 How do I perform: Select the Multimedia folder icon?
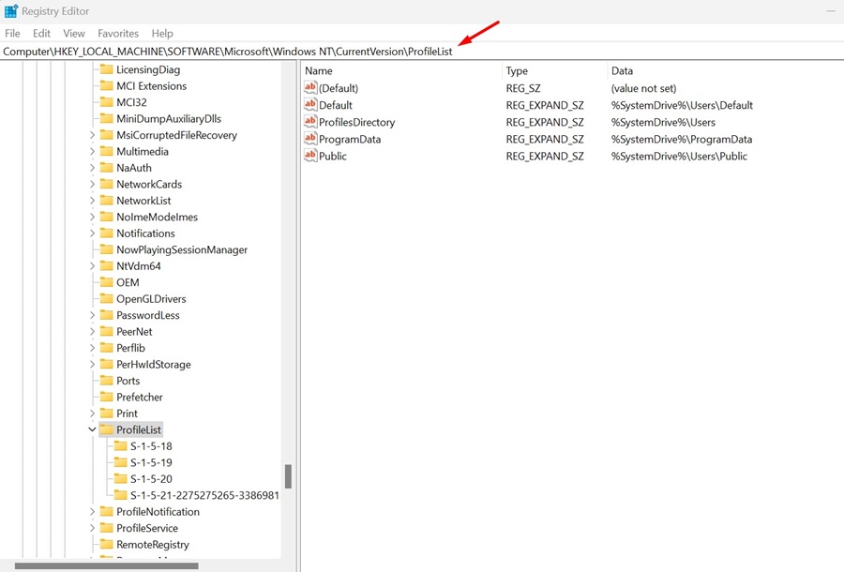click(107, 151)
